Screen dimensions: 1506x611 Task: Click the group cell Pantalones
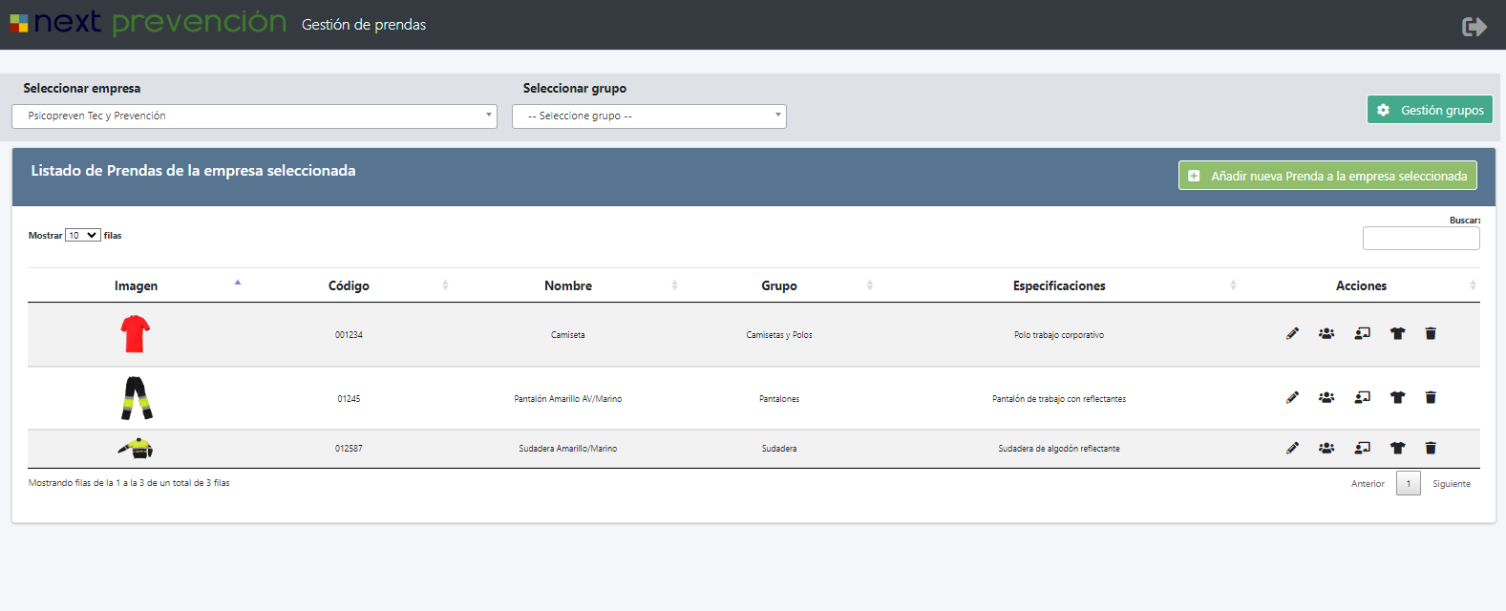779,399
